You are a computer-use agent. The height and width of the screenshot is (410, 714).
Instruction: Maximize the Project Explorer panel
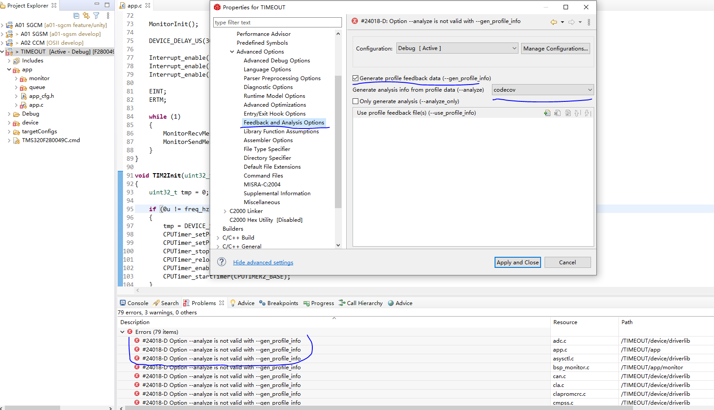(x=107, y=5)
